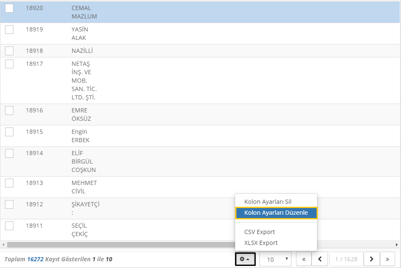Select the checkbox for record 18917
401x268 pixels.
9,64
